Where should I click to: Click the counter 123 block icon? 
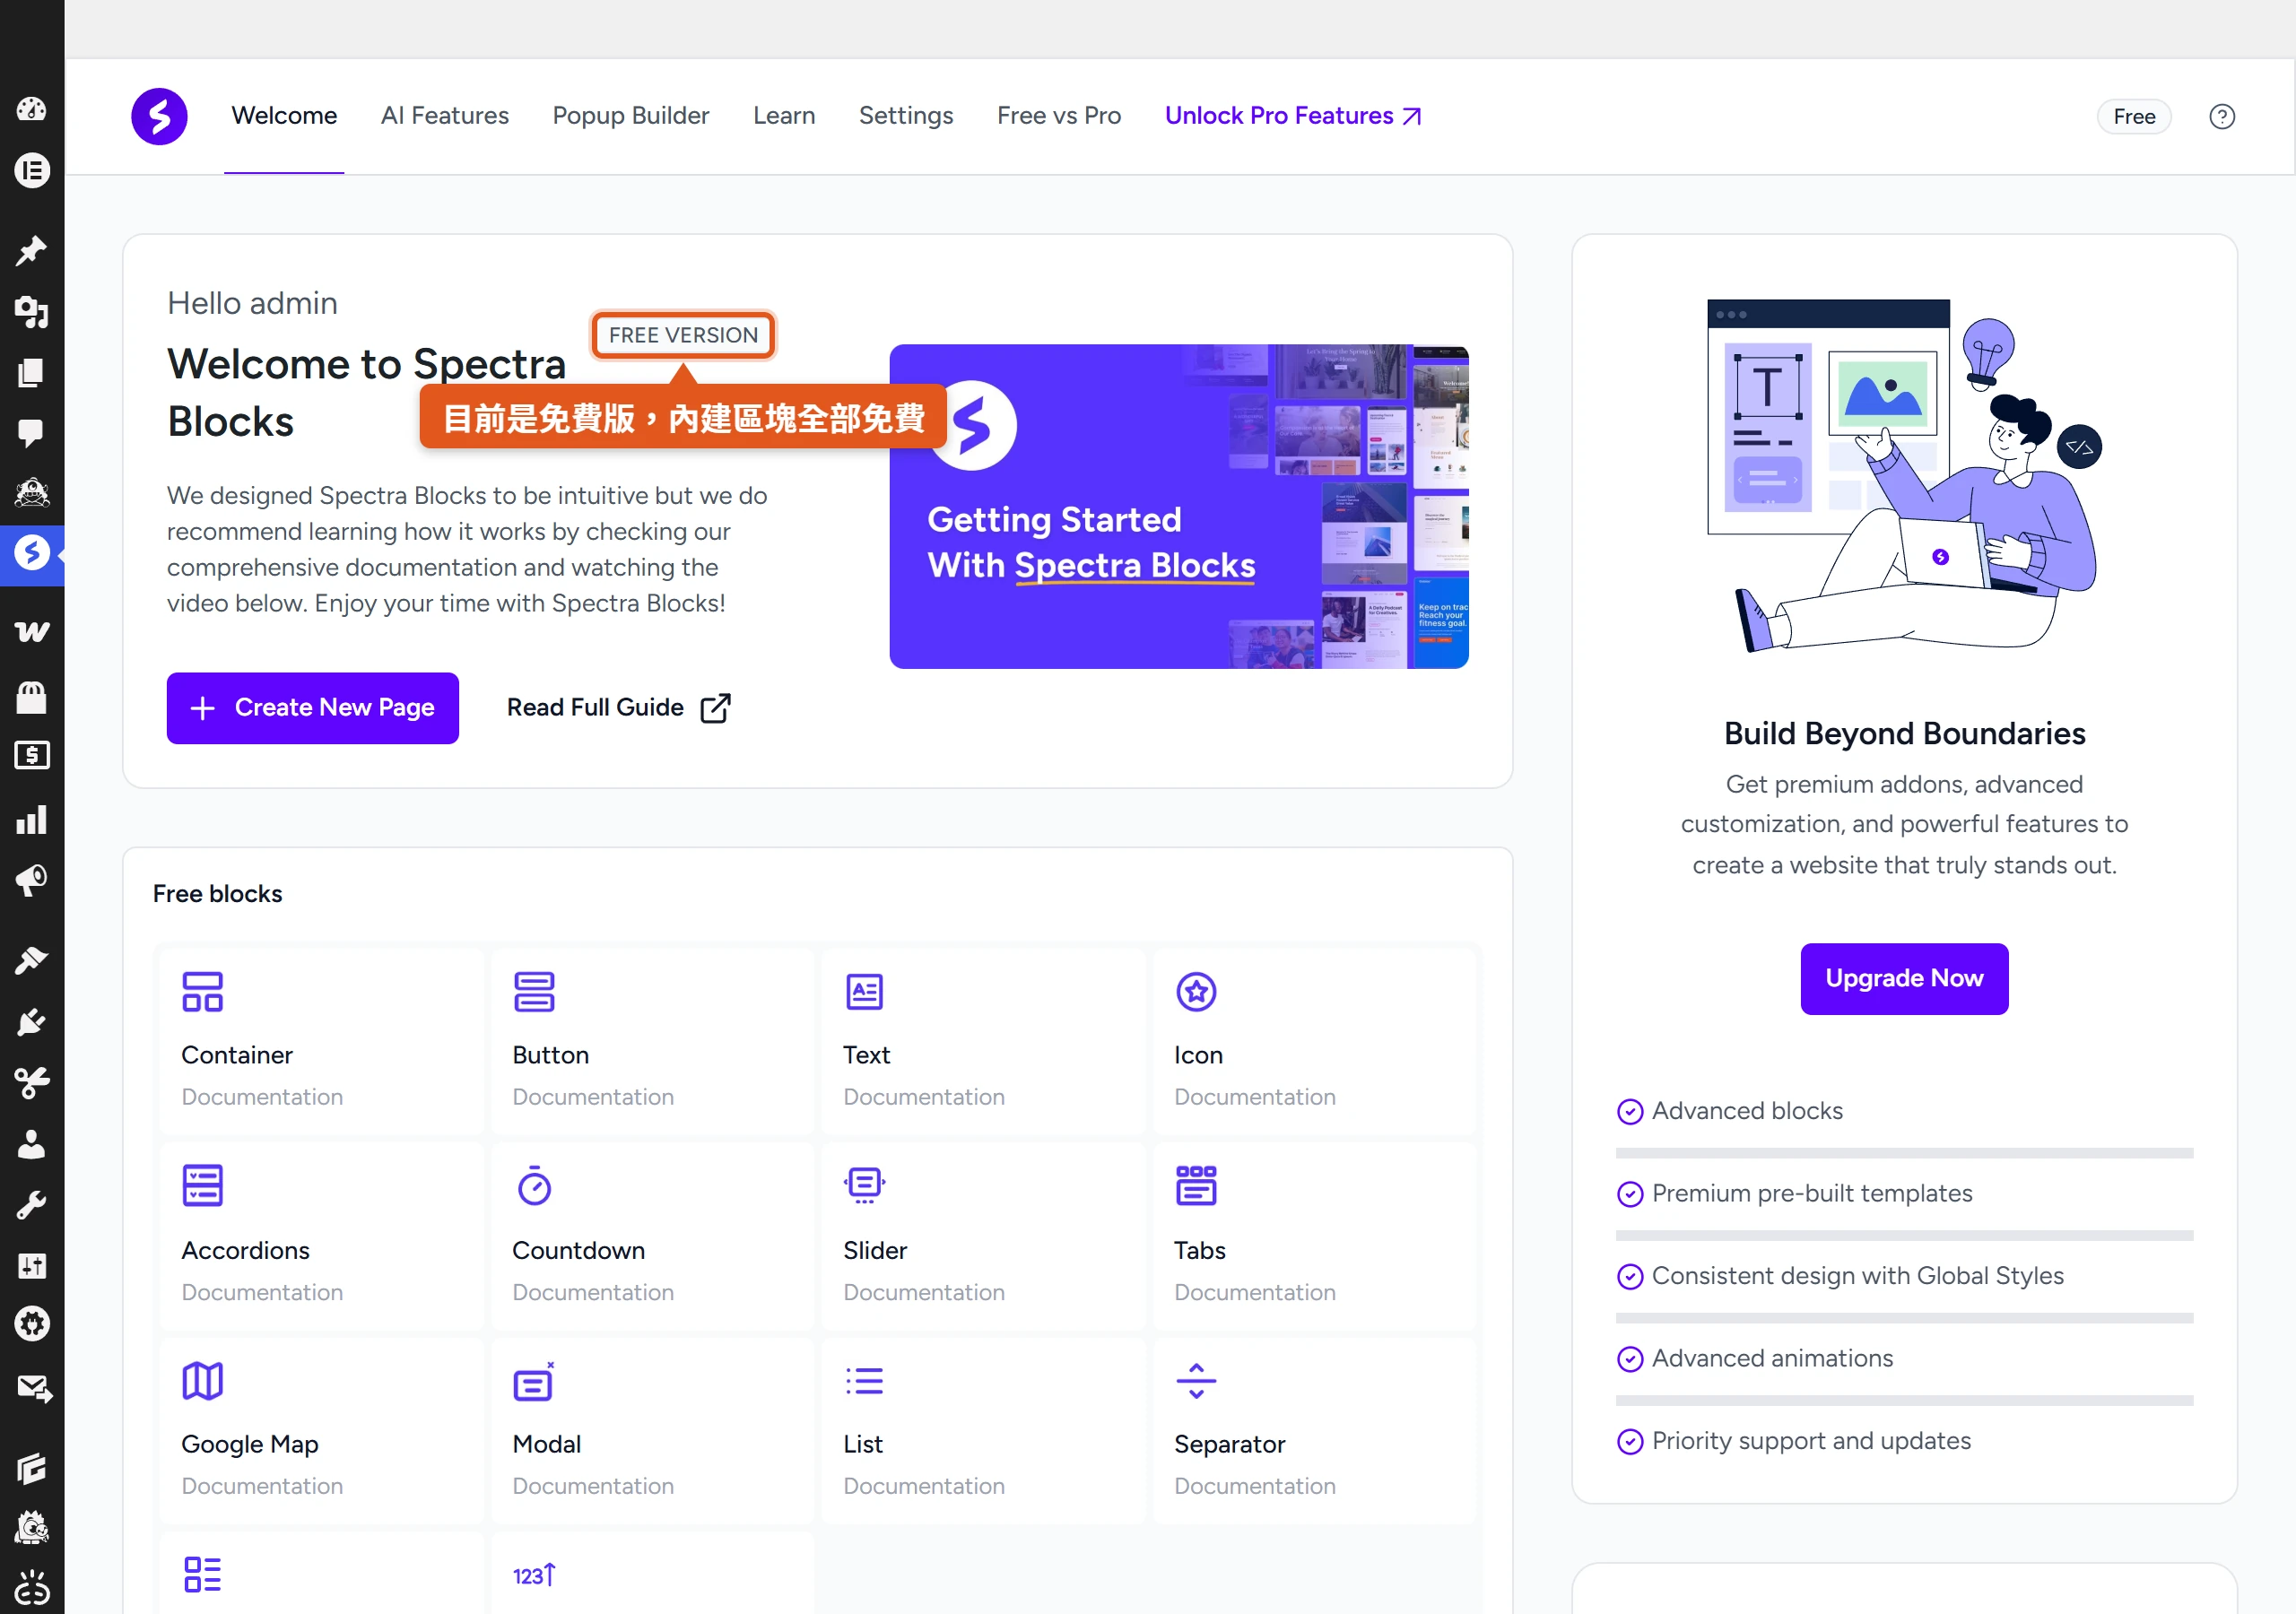tap(534, 1575)
